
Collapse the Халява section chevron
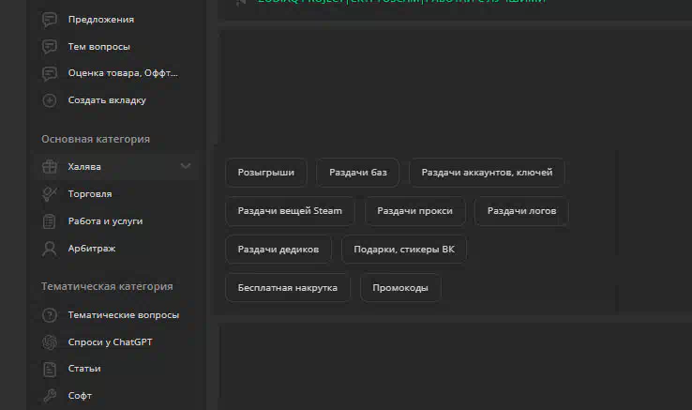pos(186,166)
